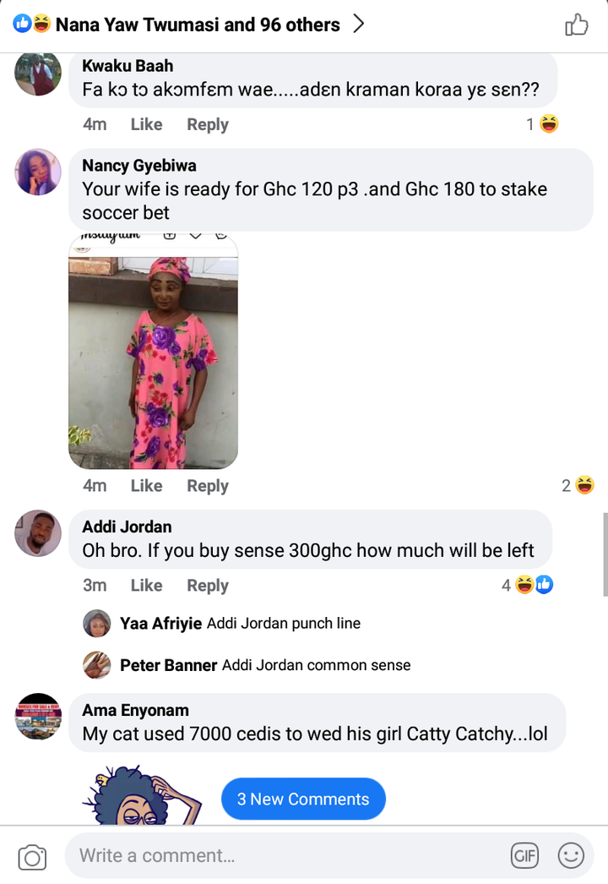Reply to Nancy Gyebiwa's comment
The height and width of the screenshot is (884, 608).
[208, 486]
